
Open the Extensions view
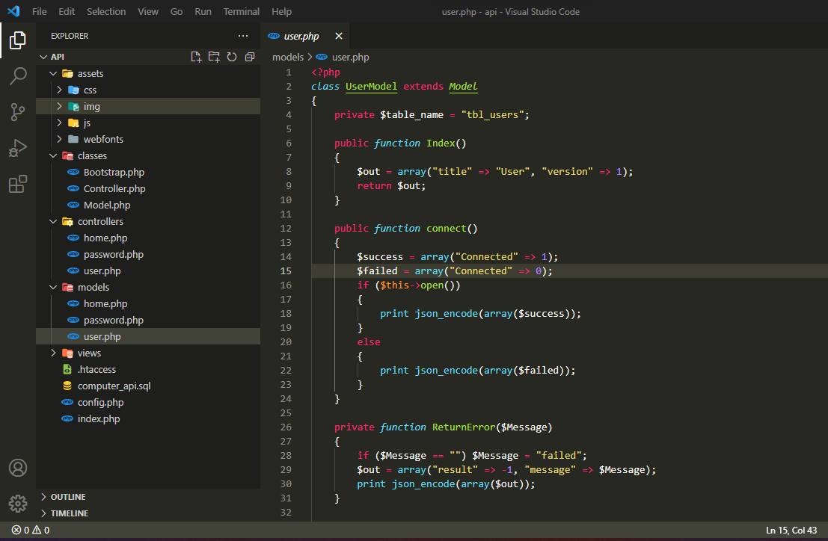[x=18, y=184]
